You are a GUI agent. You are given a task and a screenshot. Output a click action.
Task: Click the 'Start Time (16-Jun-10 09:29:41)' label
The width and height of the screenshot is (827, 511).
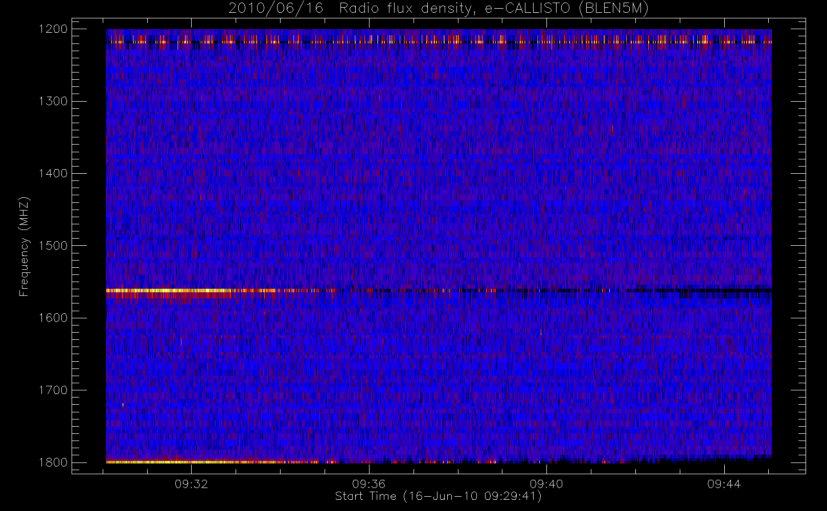pyautogui.click(x=438, y=496)
